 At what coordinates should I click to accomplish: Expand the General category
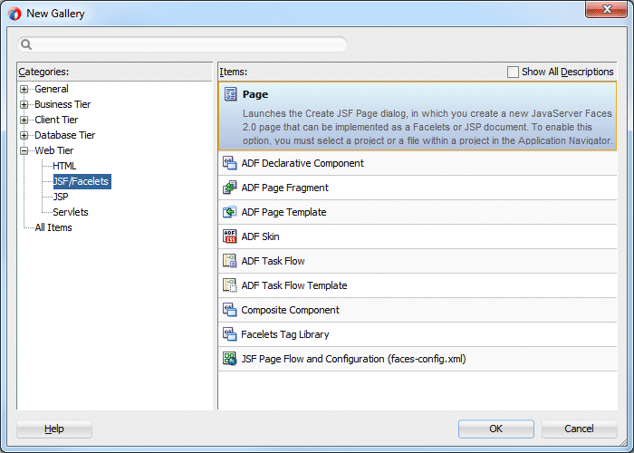(24, 90)
